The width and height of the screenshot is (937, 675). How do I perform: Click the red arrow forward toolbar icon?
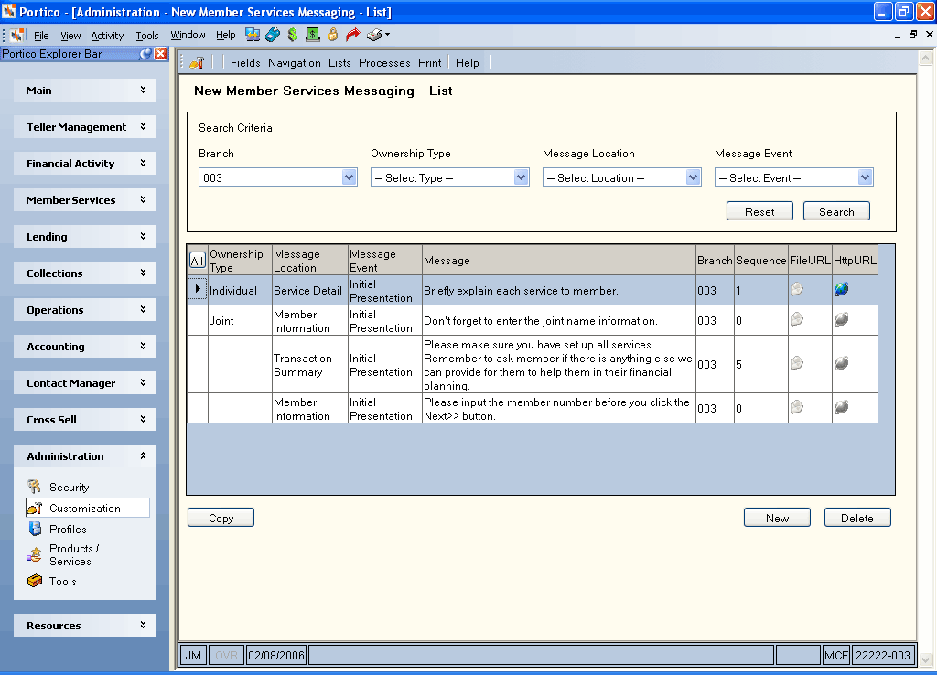coord(353,35)
